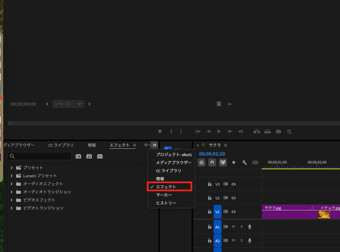Click the Export Frame camera icon
Image resolution: width=340 pixels, height=252 pixels.
(278, 132)
